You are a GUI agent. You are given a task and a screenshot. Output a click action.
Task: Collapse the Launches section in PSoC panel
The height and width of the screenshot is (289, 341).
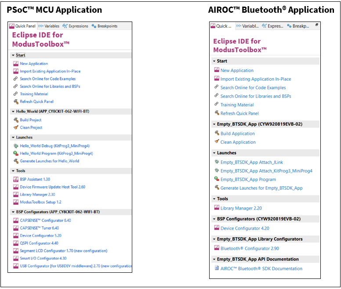pyautogui.click(x=13, y=137)
